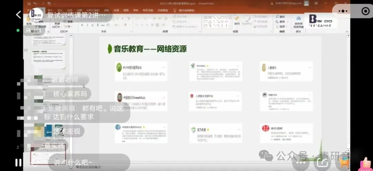Viewport: 373px width, 171px height.
Task: Click the 查找 find button
Action: [x=280, y=17]
